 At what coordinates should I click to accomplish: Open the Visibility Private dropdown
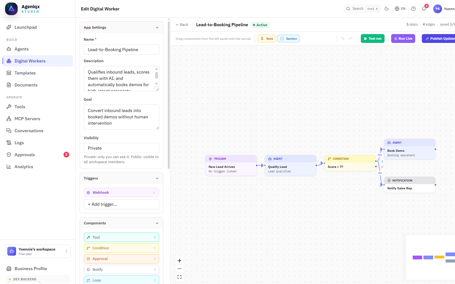[x=121, y=148]
